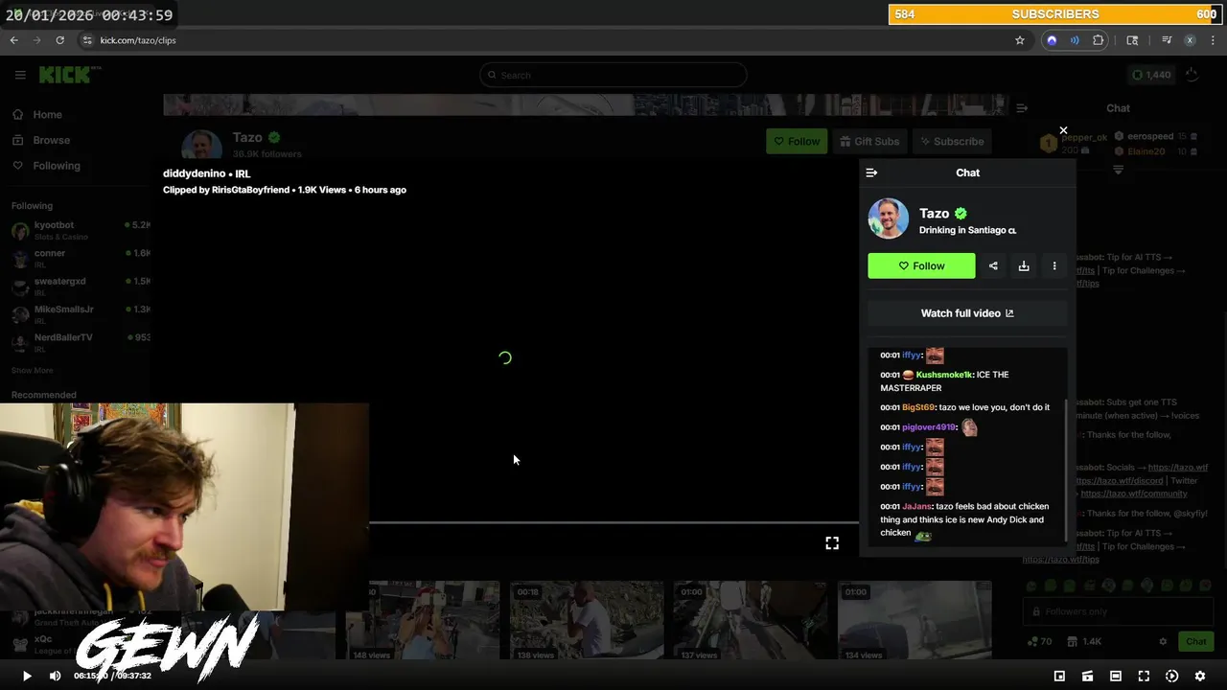
Task: Close the clip popup with X
Action: [x=1063, y=130]
